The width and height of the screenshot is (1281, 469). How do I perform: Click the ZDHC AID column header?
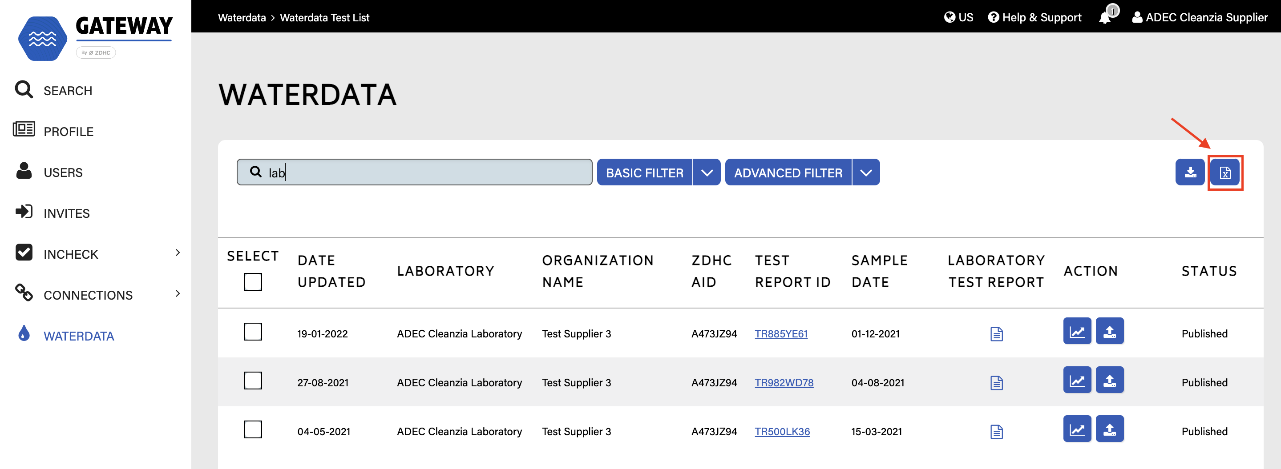click(711, 271)
